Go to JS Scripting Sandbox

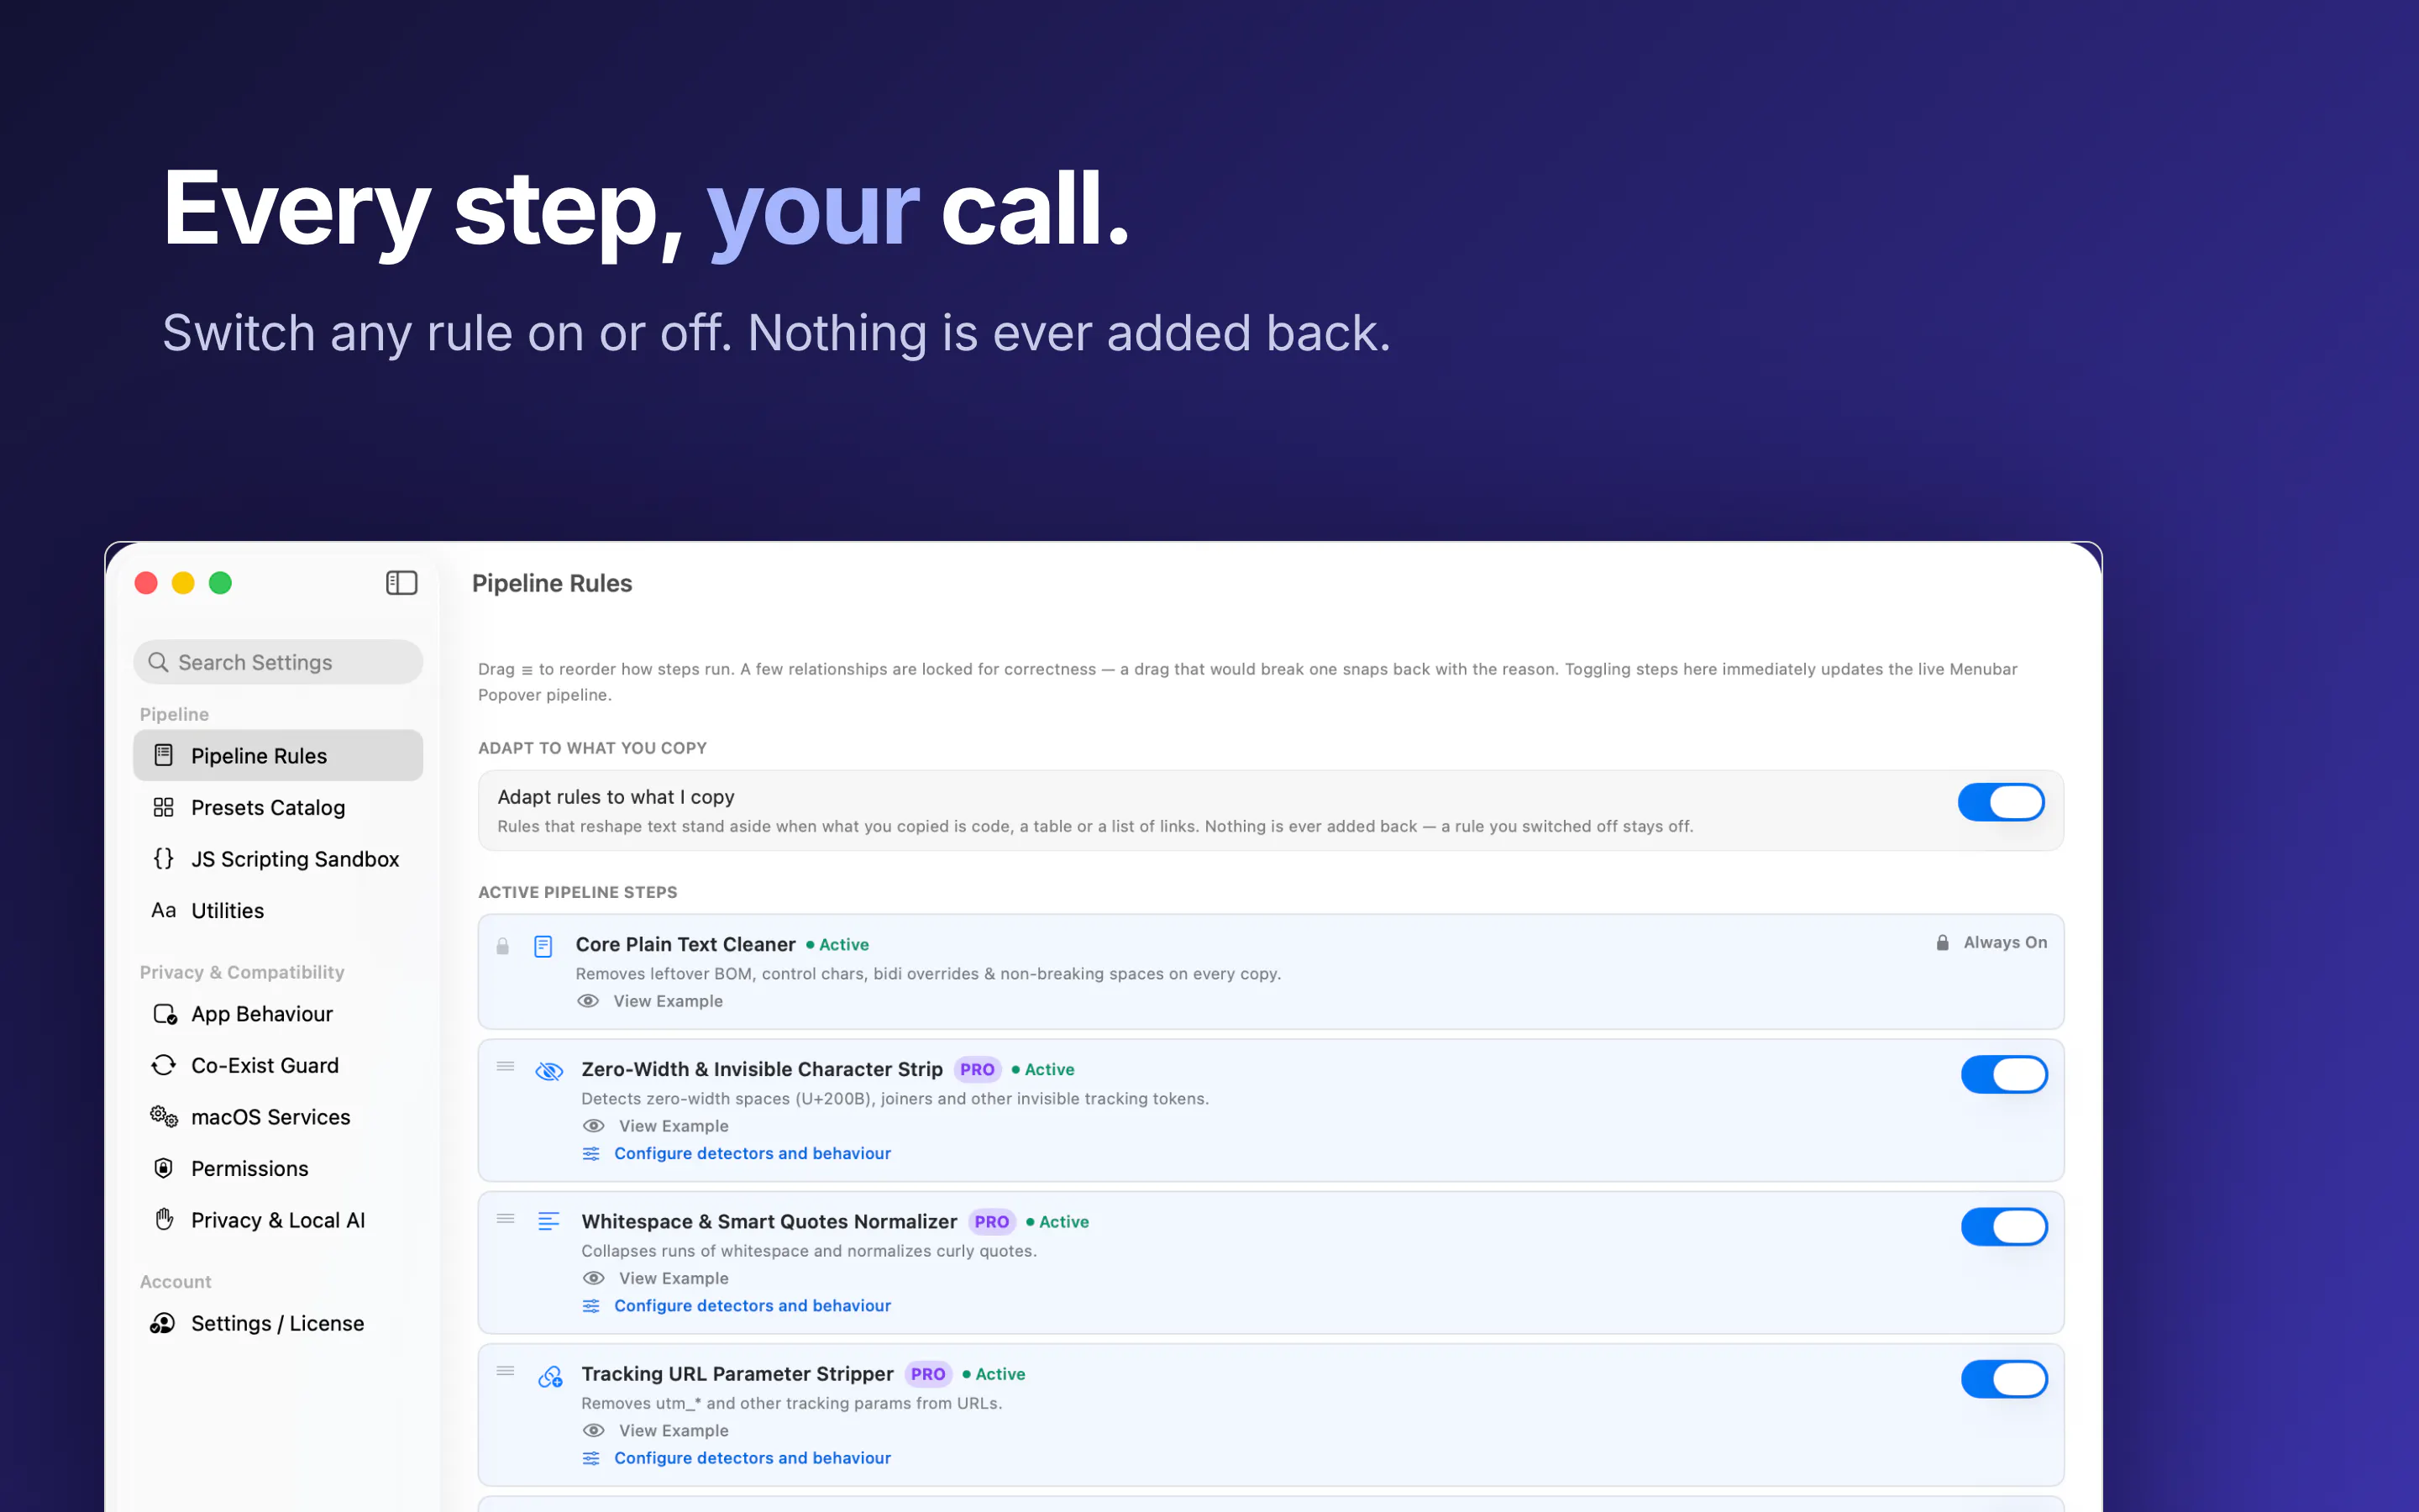(278, 858)
